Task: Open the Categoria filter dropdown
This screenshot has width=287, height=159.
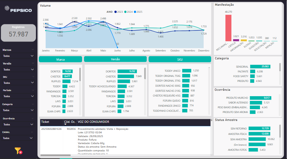Action: click(18, 110)
